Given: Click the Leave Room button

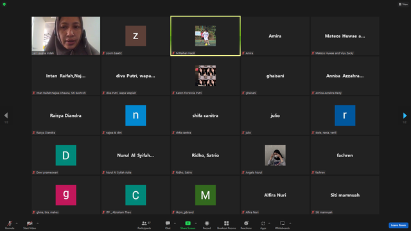Looking at the screenshot, I should [x=398, y=225].
